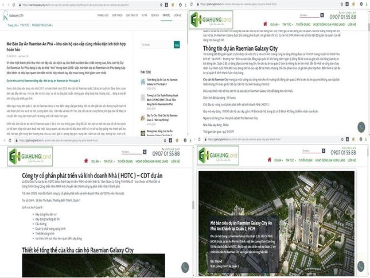
Task: Reload page in the bottom-right GiaHungLand browser
Action: (x=199, y=140)
